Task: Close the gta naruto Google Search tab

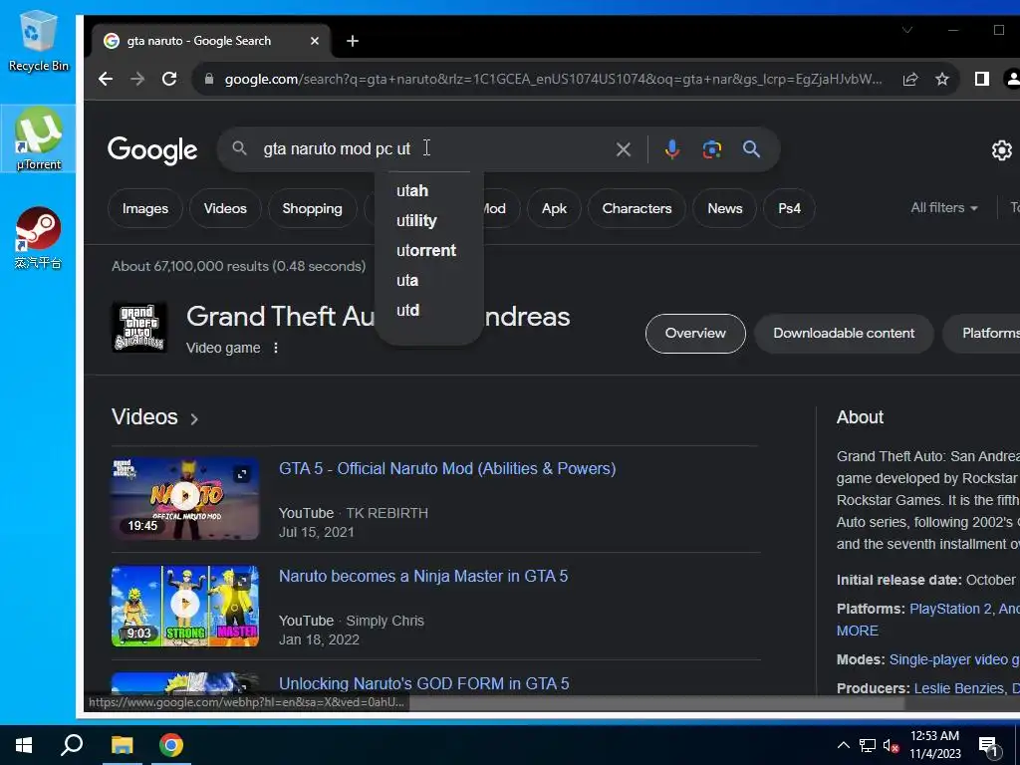Action: coord(315,41)
